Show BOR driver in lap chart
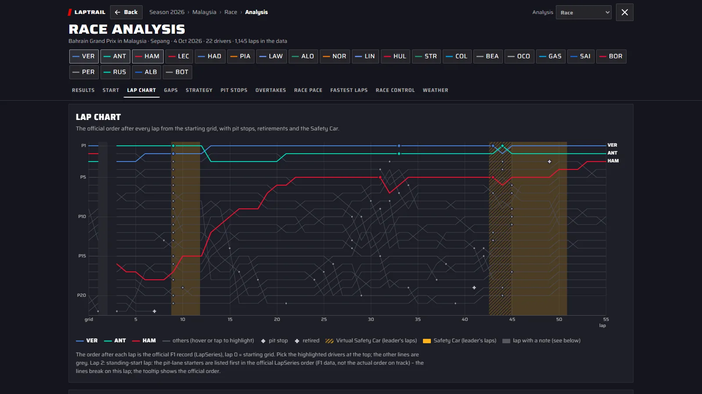Screen dimensions: 702x394 [611, 56]
